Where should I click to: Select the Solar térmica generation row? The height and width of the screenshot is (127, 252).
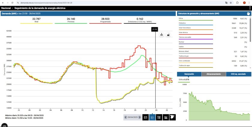click(x=213, y=33)
